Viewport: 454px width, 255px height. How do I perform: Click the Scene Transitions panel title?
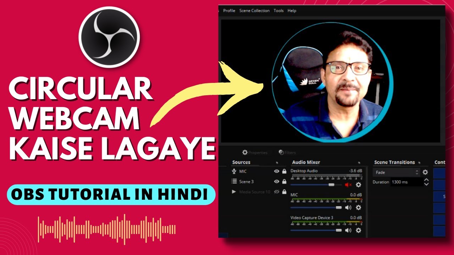click(394, 162)
